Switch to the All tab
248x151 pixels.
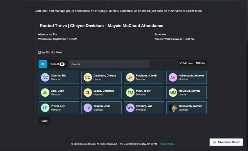(x=43, y=64)
